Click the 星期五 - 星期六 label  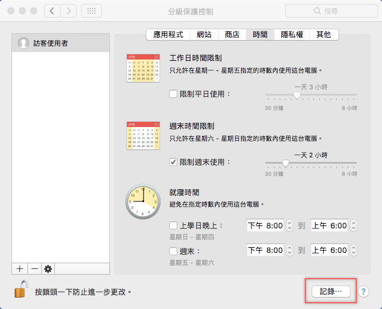[x=192, y=263]
